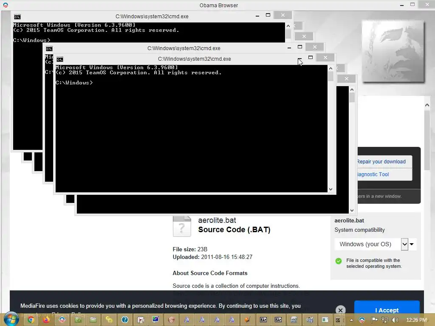Image resolution: width=435 pixels, height=326 pixels.
Task: Click the aerolite.bat unknown-file icon
Action: (182, 227)
